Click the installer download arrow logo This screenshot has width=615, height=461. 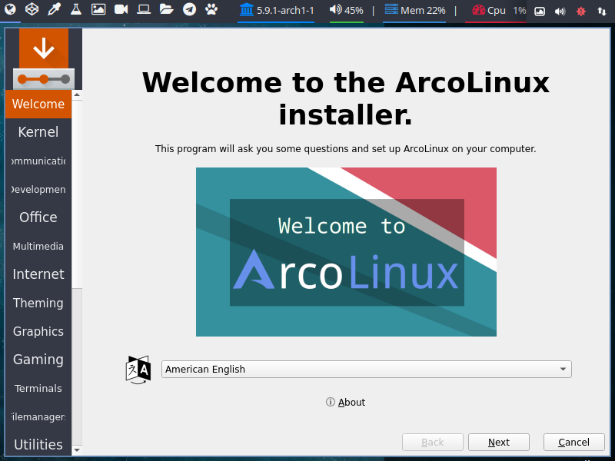tap(44, 48)
